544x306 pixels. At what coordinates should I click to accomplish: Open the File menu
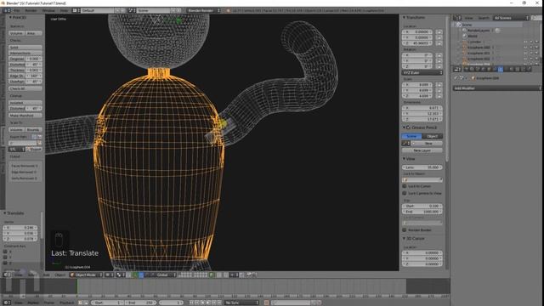coord(17,11)
